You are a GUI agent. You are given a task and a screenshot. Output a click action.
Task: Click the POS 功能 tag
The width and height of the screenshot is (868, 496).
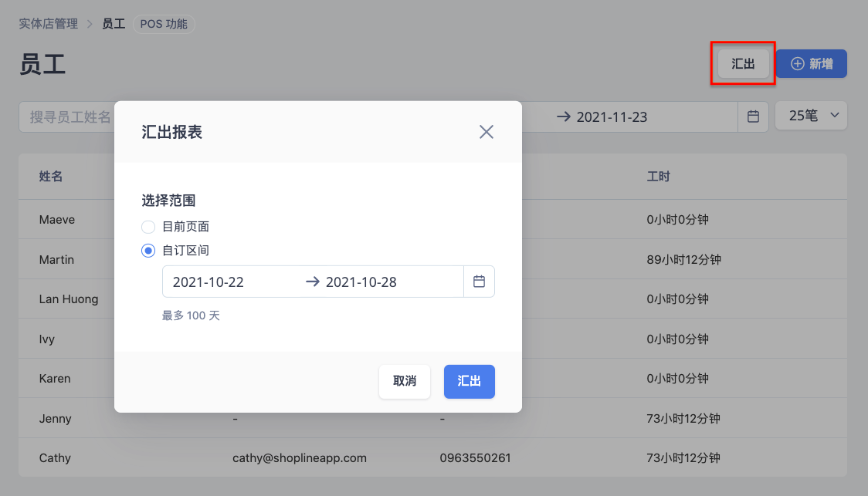coord(164,24)
